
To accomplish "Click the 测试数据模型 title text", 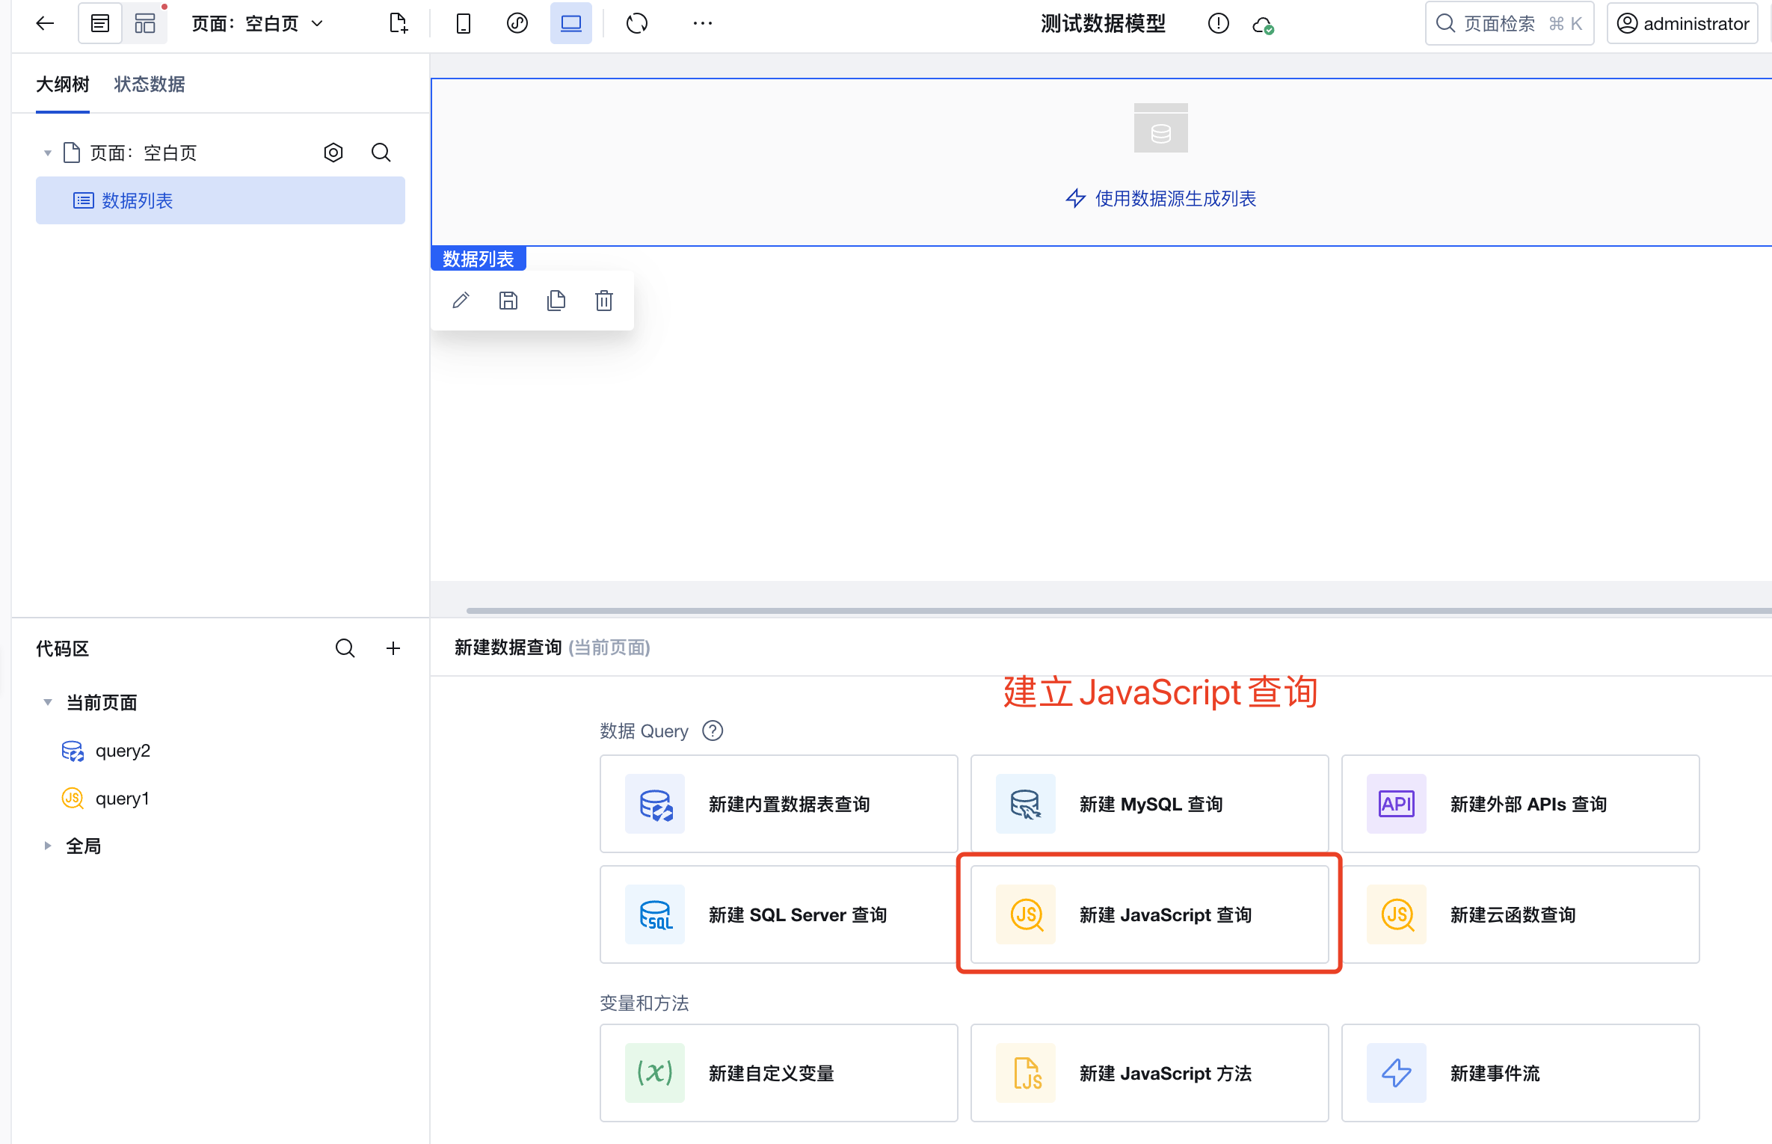I will [x=1103, y=23].
